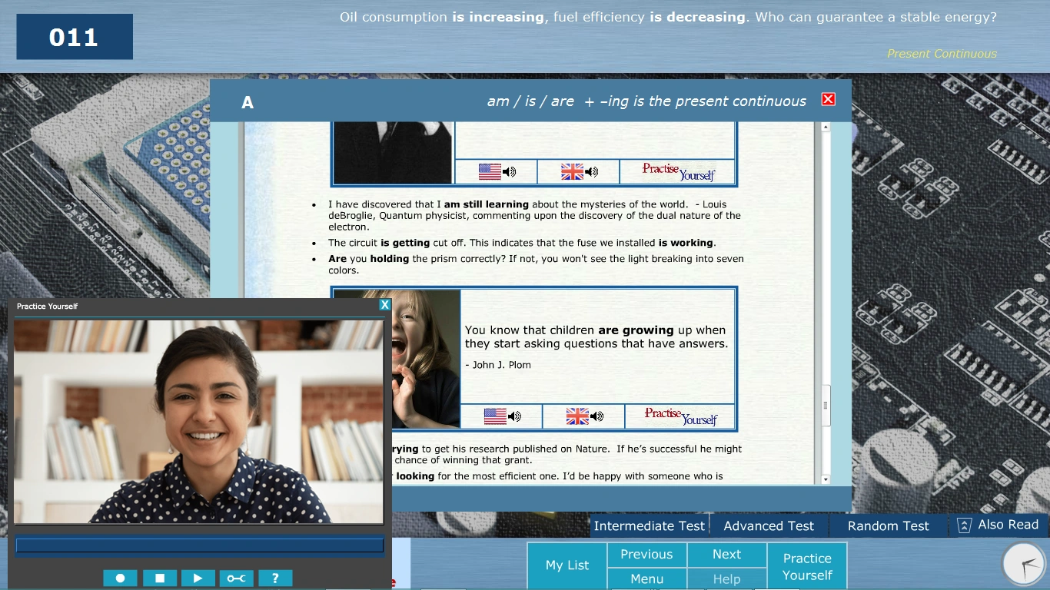Play American pronunciation in the upper card
This screenshot has height=590, width=1050.
click(x=497, y=172)
